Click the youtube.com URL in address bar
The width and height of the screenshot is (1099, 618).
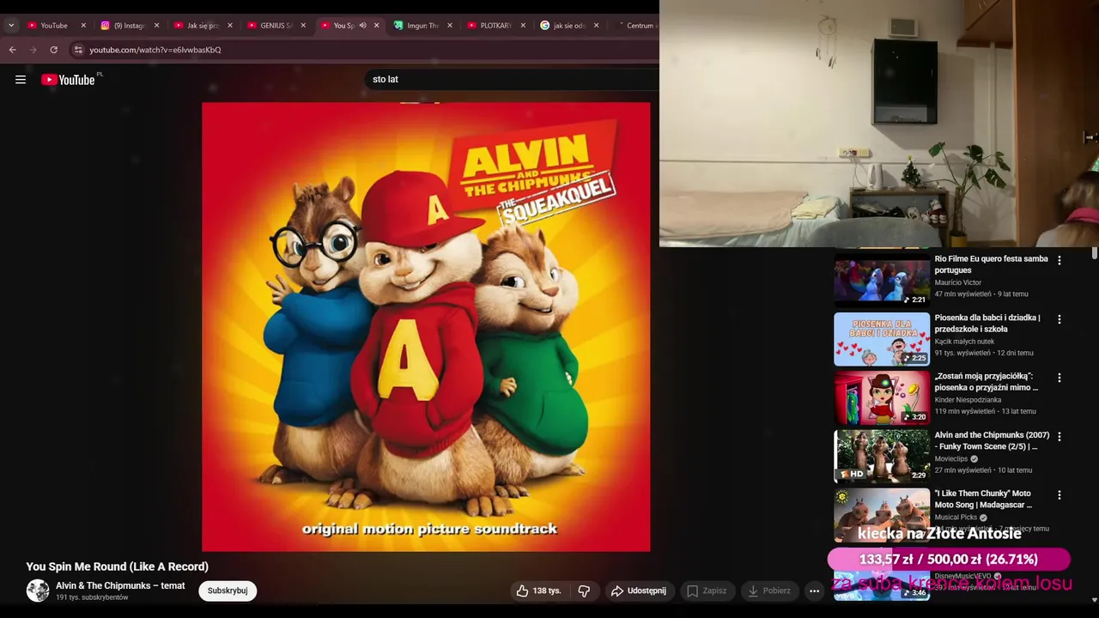click(155, 50)
